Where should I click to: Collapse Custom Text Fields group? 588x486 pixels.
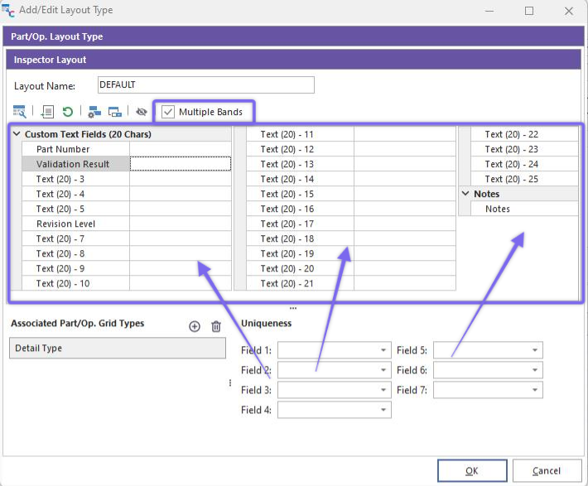[17, 134]
